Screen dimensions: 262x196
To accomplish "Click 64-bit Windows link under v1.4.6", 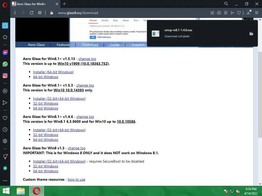I will [x=46, y=140].
